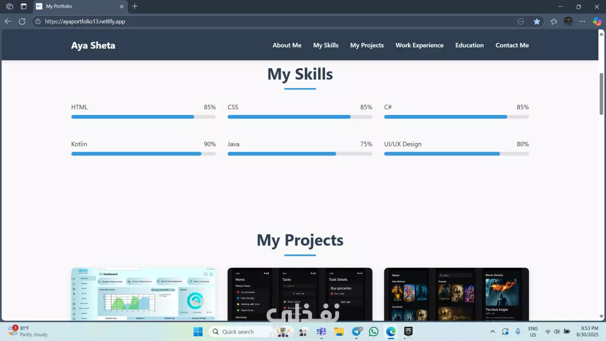
Task: Open Edge workspaces icon
Action: click(x=9, y=7)
